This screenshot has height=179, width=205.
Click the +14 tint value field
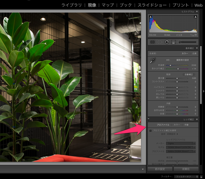point(194,69)
